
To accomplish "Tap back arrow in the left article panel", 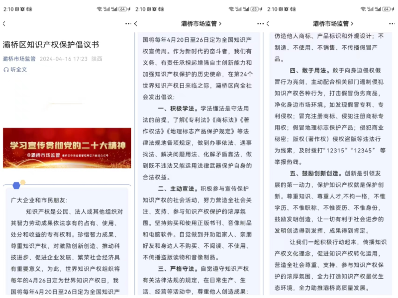I will coord(4,23).
